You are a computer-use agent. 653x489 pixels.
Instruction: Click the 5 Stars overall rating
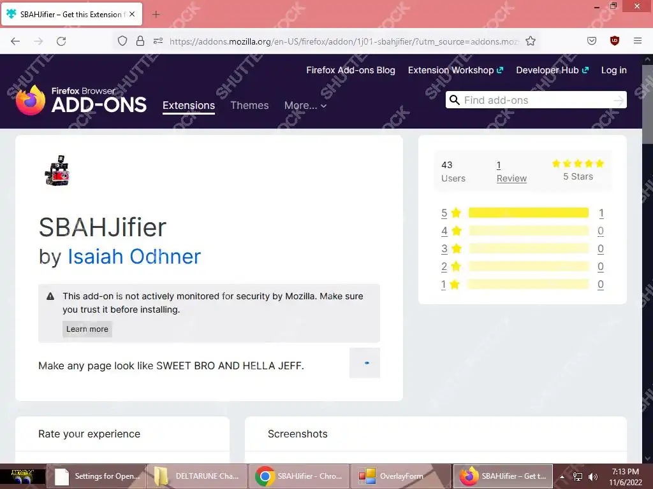(x=578, y=170)
